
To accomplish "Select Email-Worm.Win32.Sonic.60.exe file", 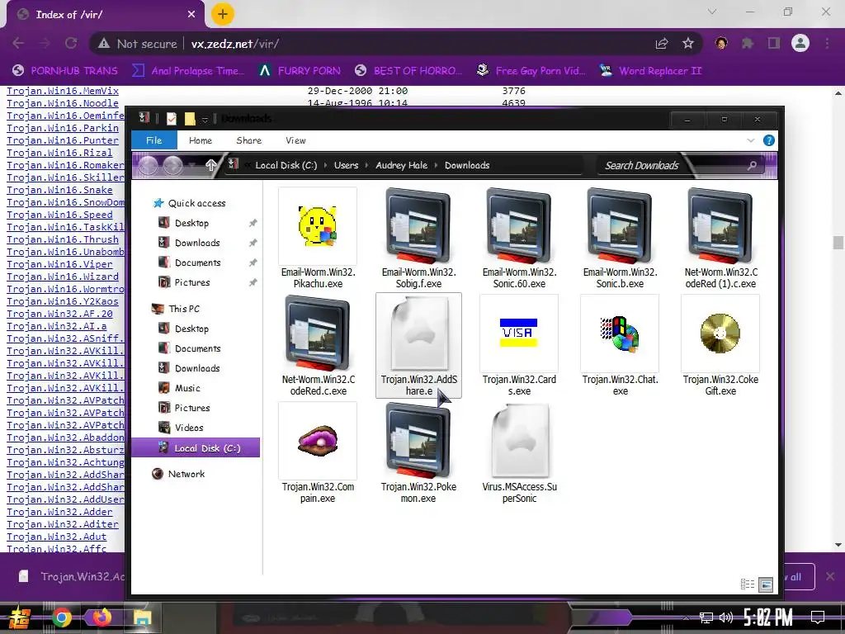I will click(519, 239).
